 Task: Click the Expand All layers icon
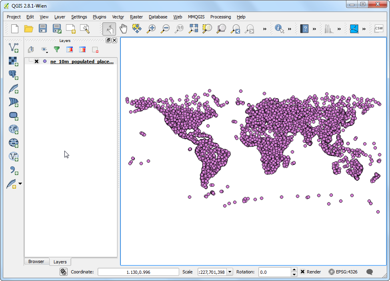pyautogui.click(x=70, y=50)
